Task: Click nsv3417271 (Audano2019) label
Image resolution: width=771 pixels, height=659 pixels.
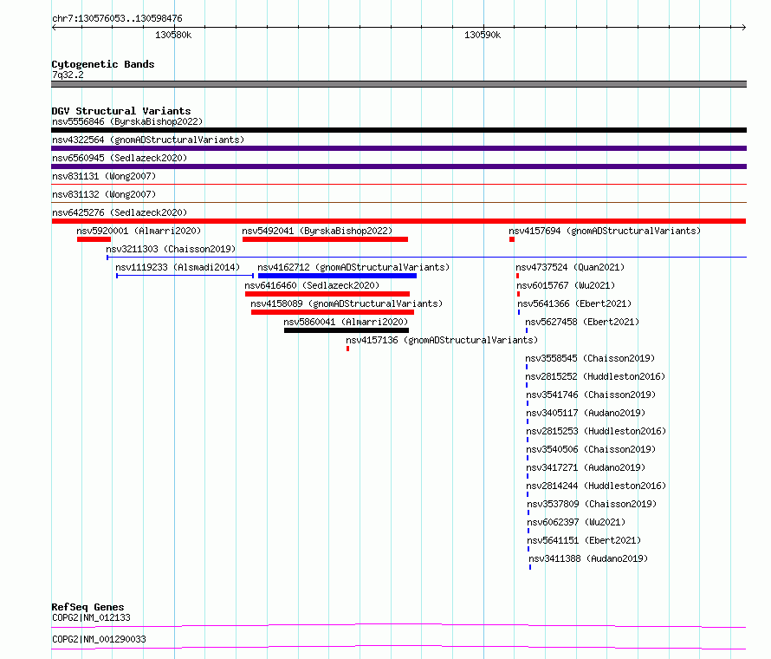Action: coord(586,467)
